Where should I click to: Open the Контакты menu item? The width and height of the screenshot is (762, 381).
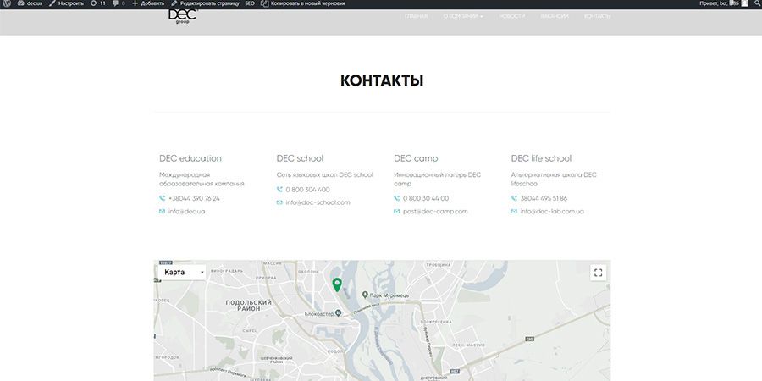point(597,16)
